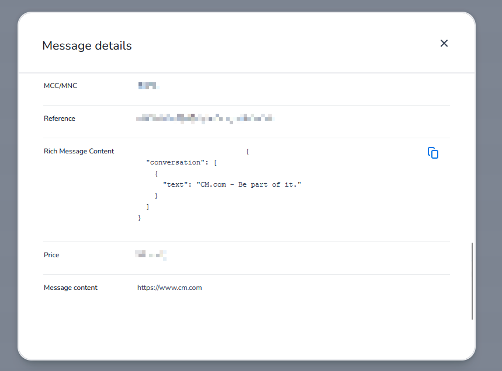
Task: Click the vertical scrollbar in the dialog
Action: [x=472, y=281]
